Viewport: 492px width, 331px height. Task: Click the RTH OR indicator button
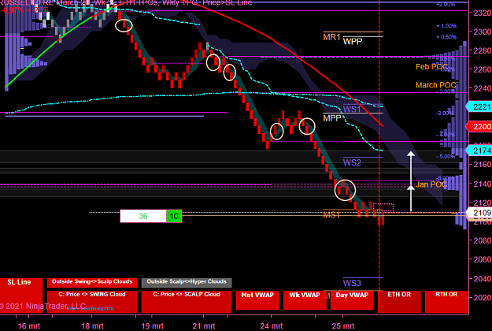tap(446, 302)
